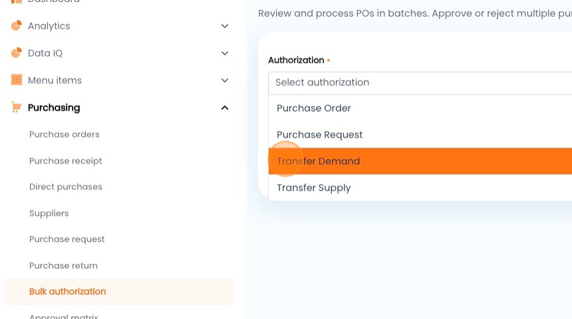The height and width of the screenshot is (319, 572).
Task: Collapse the Purchasing section chevron
Action: (x=225, y=108)
